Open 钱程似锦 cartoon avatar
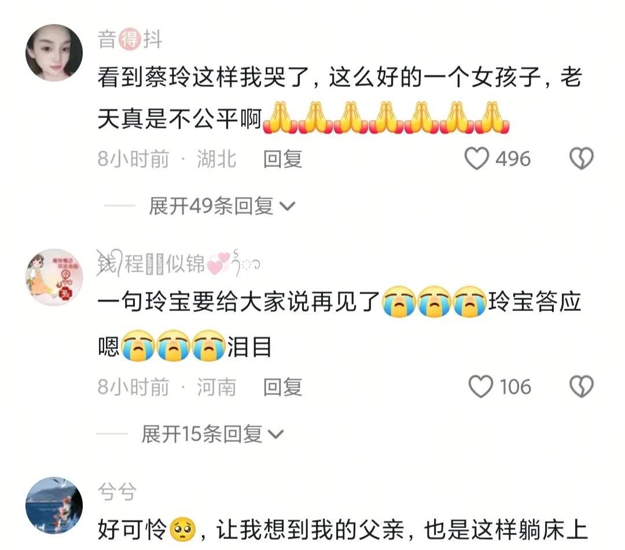Image resolution: width=625 pixels, height=550 pixels. (54, 277)
